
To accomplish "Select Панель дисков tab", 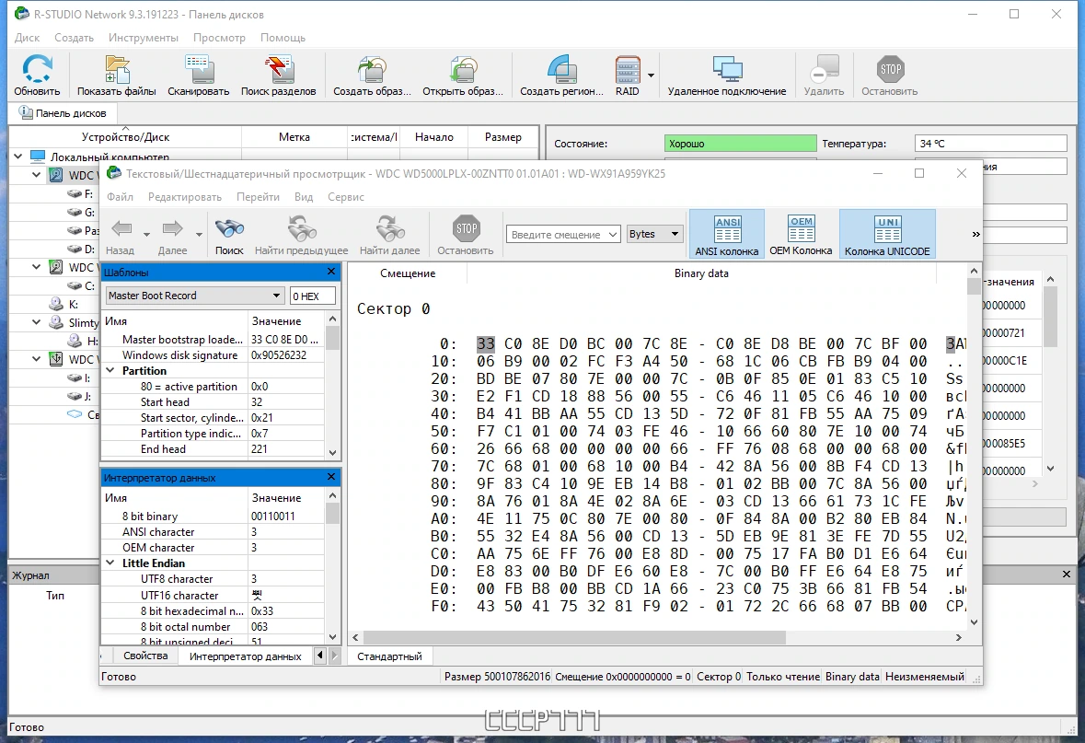I will (x=63, y=113).
